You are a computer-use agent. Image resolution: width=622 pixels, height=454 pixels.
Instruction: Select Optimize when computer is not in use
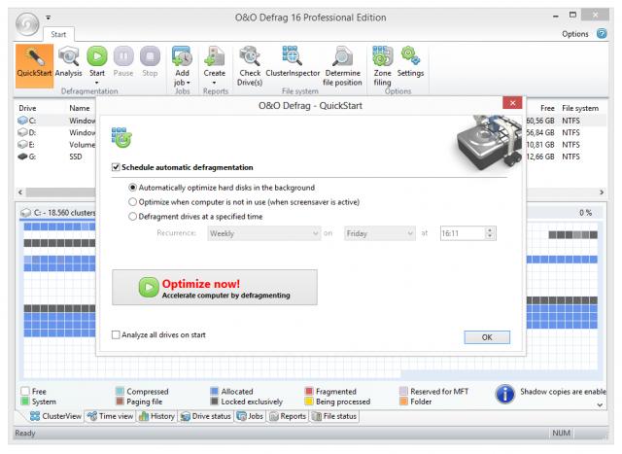click(x=132, y=202)
